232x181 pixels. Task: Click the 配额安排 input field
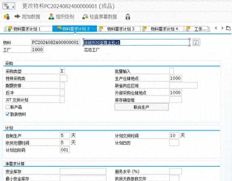coord(62,85)
